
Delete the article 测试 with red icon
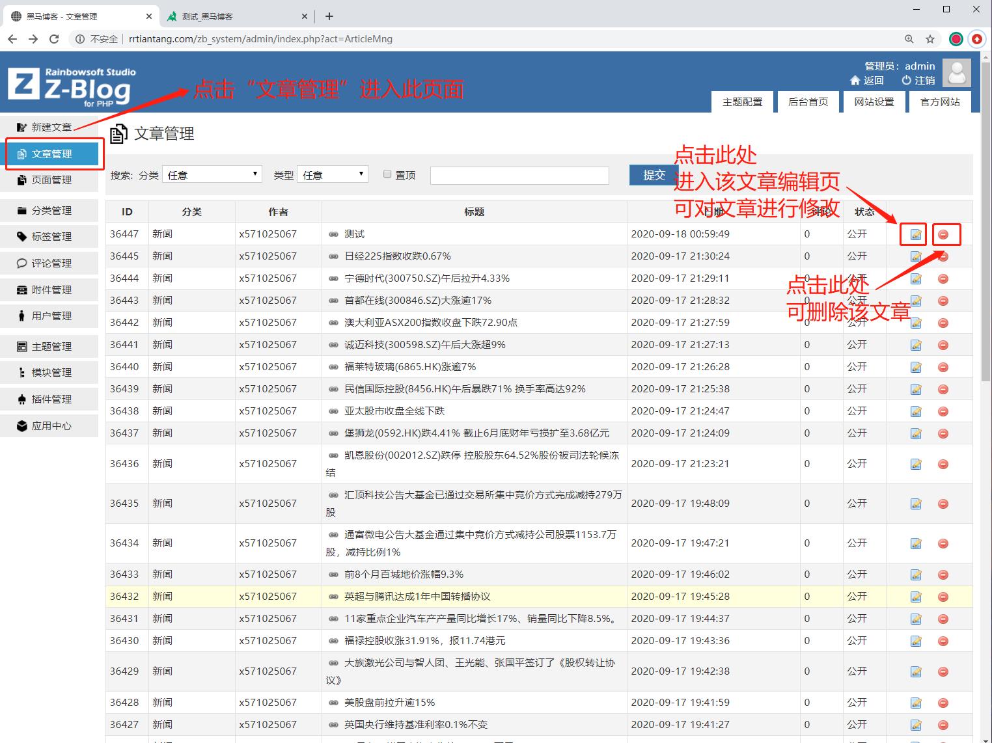coord(943,234)
